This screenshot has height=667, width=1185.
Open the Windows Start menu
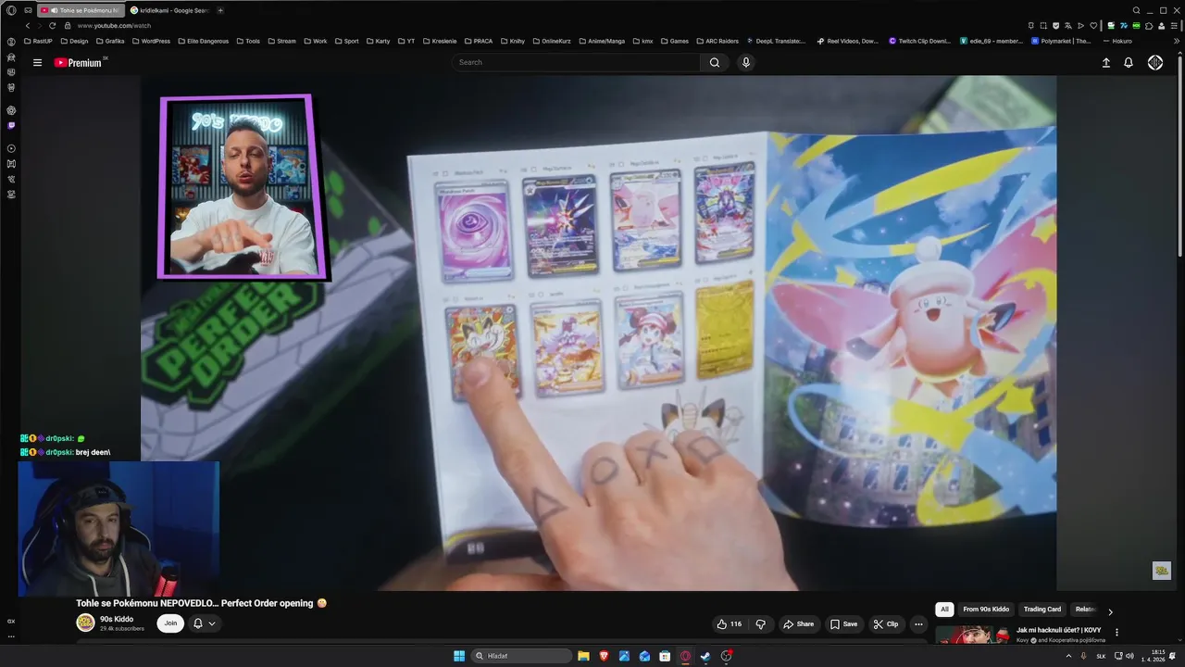click(459, 656)
